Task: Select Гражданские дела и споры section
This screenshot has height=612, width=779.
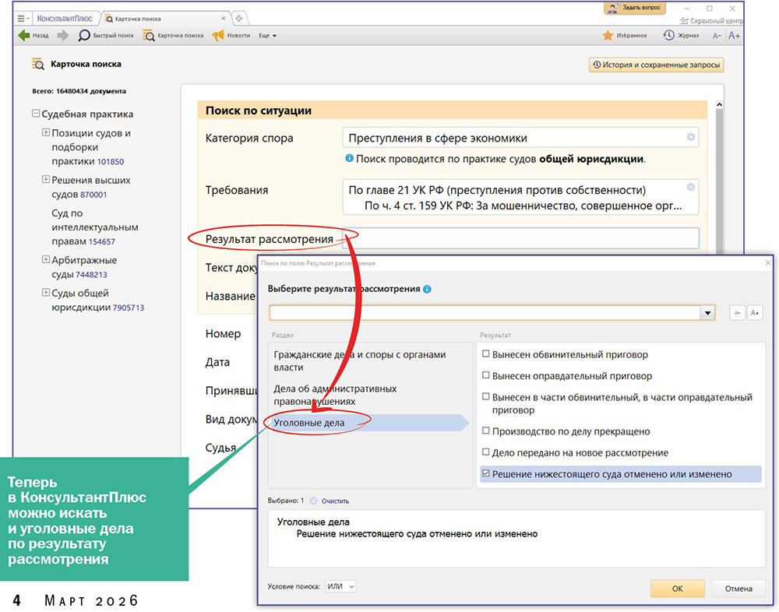Action: (x=370, y=361)
